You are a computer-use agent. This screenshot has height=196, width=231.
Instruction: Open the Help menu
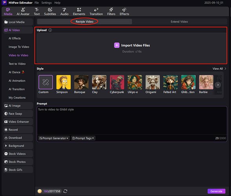pyautogui.click(x=57, y=3)
